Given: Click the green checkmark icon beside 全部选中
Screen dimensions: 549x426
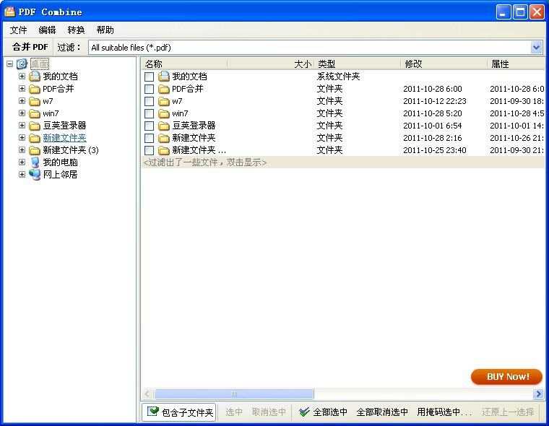Looking at the screenshot, I should coord(304,412).
